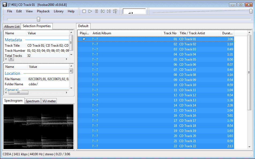Click the Value header in Location panel
This screenshot has width=255, height=159.
48,67
